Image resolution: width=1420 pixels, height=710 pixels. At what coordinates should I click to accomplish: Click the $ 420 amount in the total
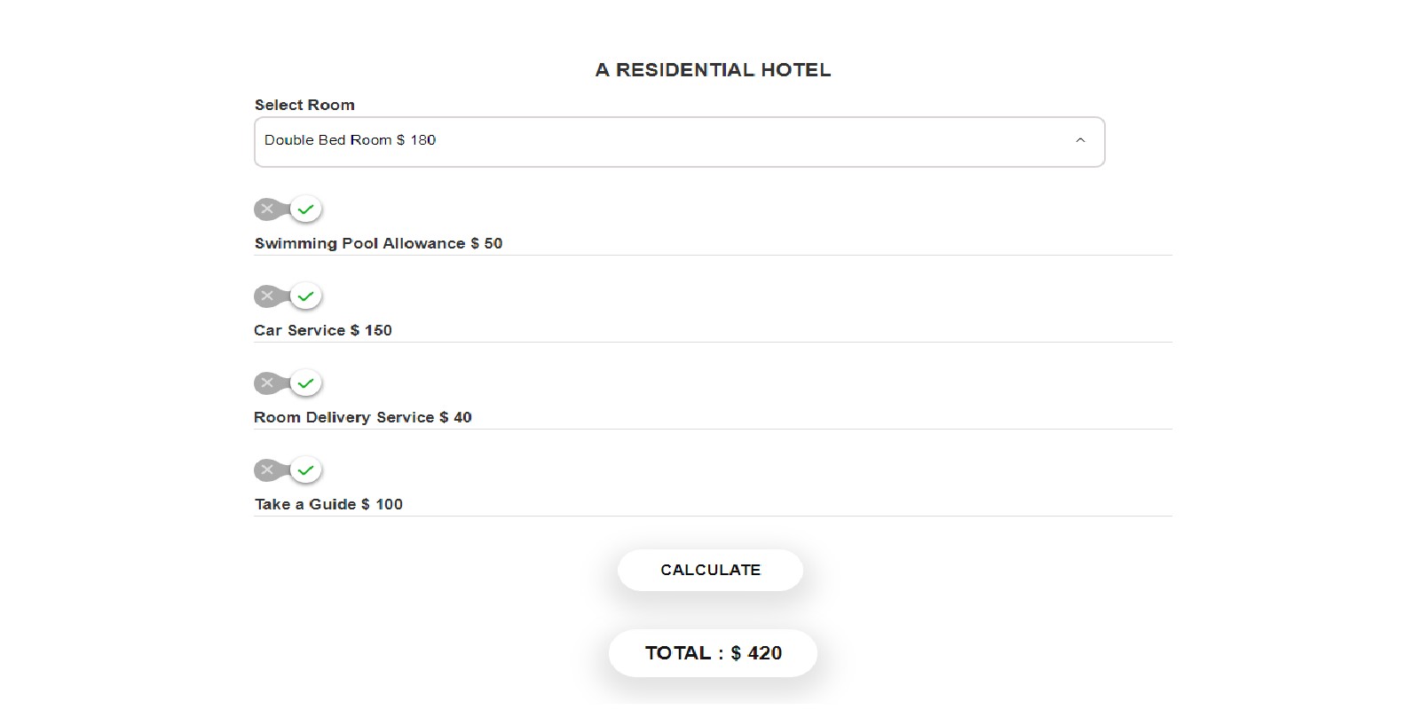click(x=756, y=653)
